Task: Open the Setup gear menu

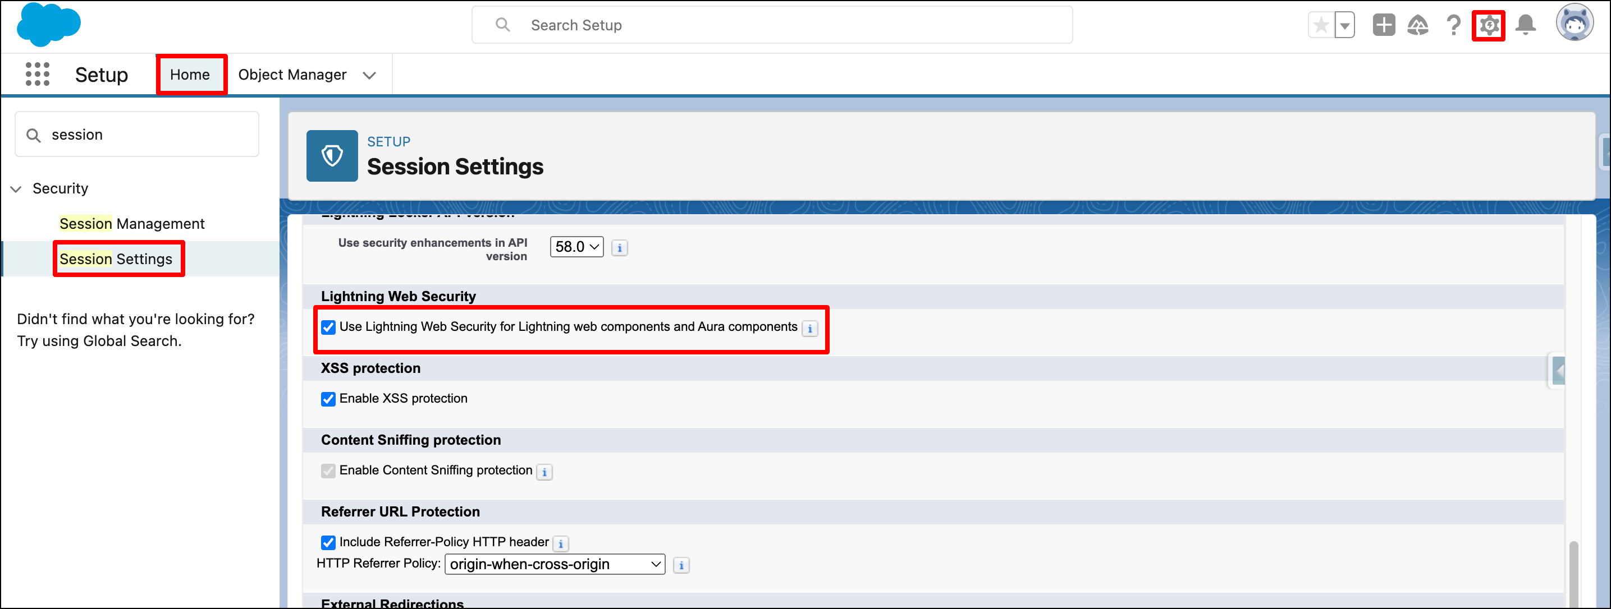Action: (1489, 26)
